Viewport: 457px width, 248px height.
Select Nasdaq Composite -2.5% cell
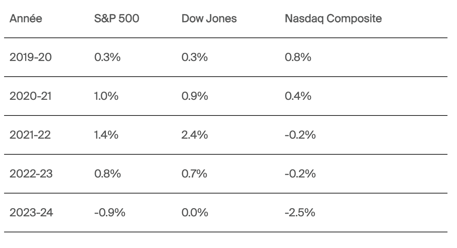[300, 213]
